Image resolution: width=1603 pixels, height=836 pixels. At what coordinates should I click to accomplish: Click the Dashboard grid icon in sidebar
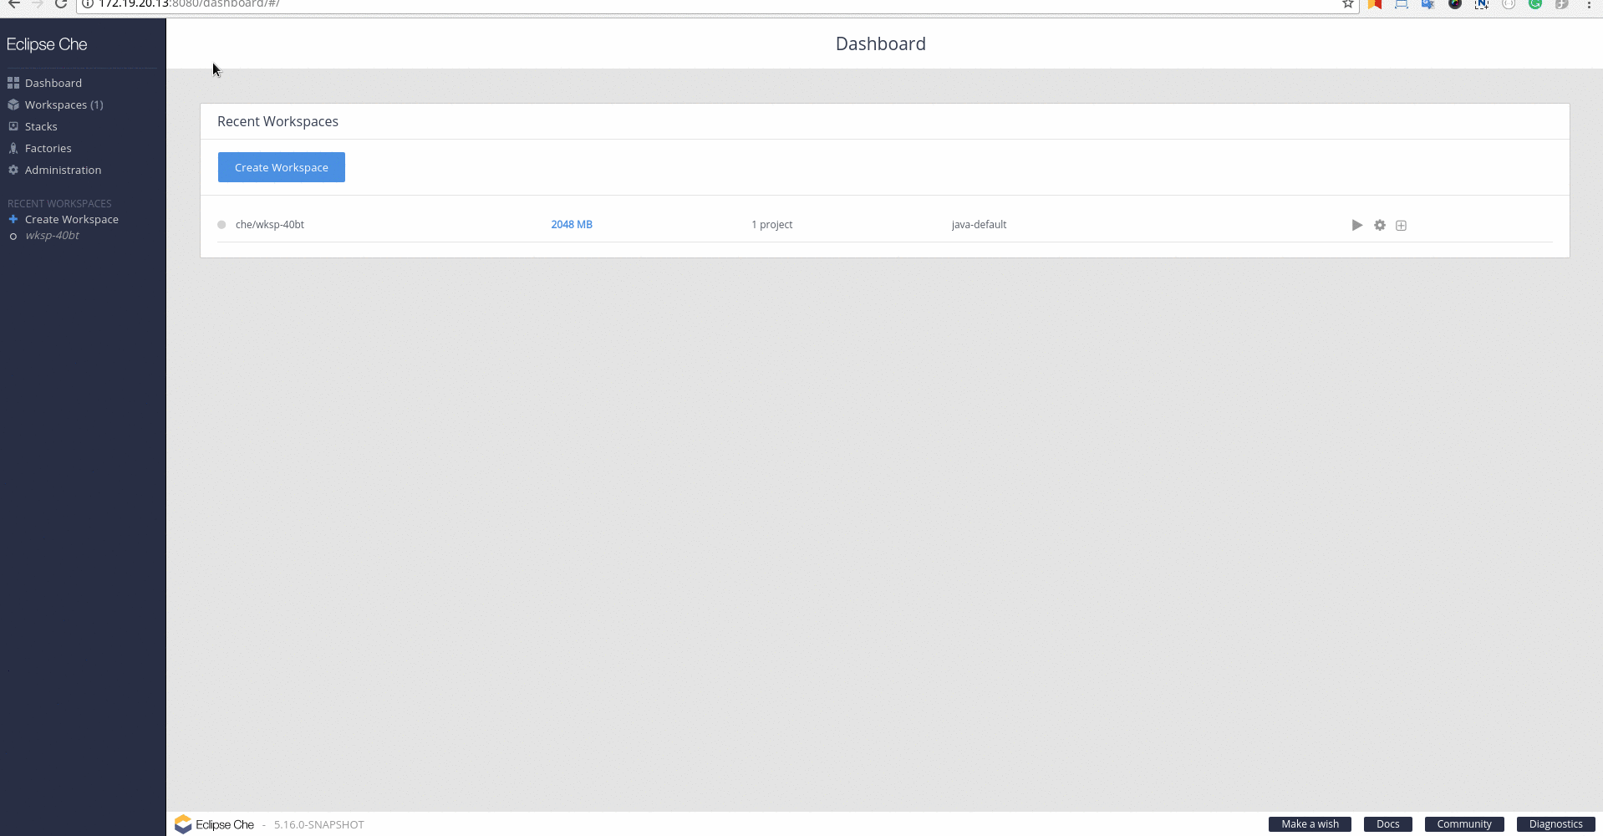click(x=13, y=83)
